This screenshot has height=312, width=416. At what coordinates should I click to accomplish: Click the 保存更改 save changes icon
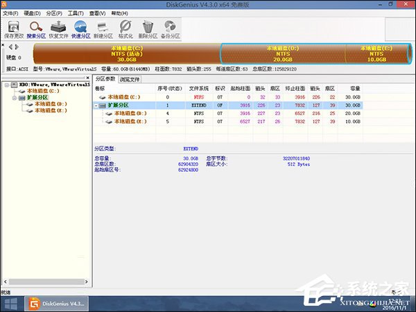[x=13, y=28]
